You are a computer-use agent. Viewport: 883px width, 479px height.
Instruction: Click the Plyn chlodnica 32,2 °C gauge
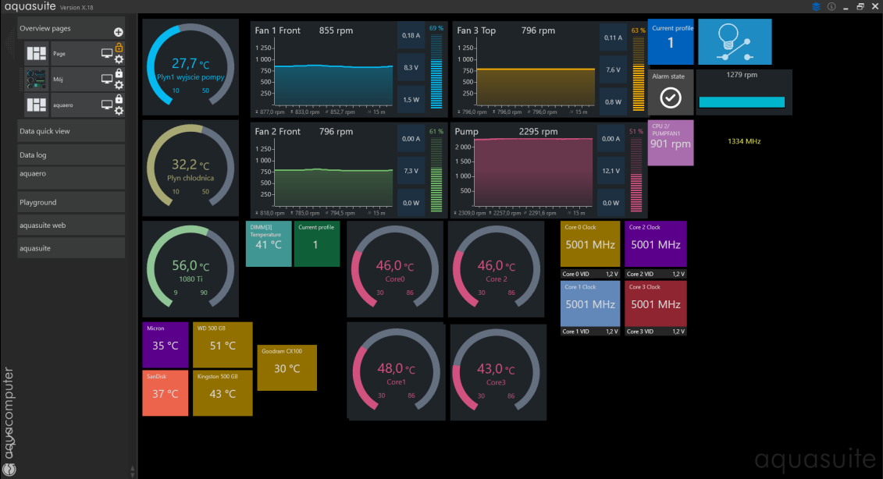coord(190,168)
